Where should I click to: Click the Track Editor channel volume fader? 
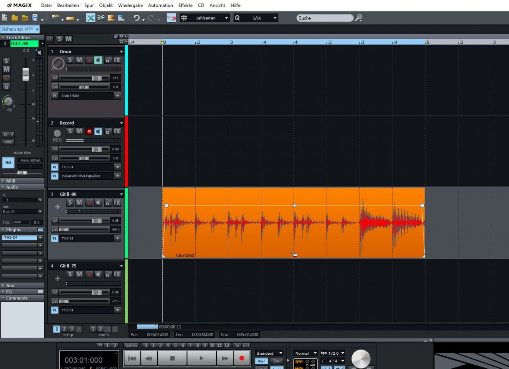click(x=25, y=75)
